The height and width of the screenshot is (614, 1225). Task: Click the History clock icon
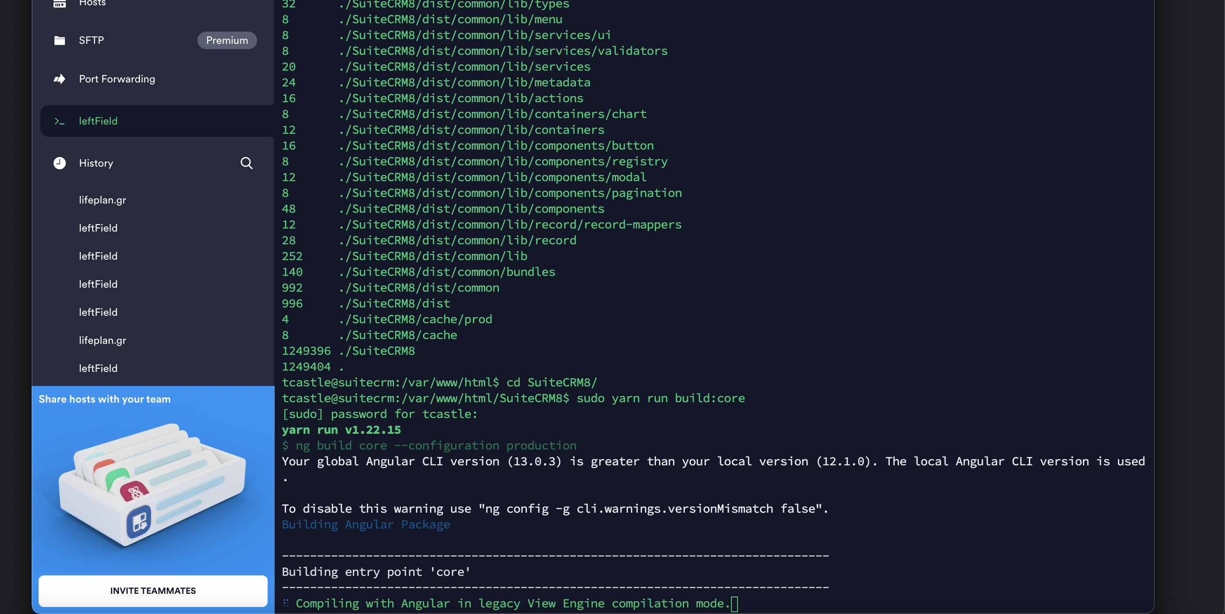tap(59, 163)
